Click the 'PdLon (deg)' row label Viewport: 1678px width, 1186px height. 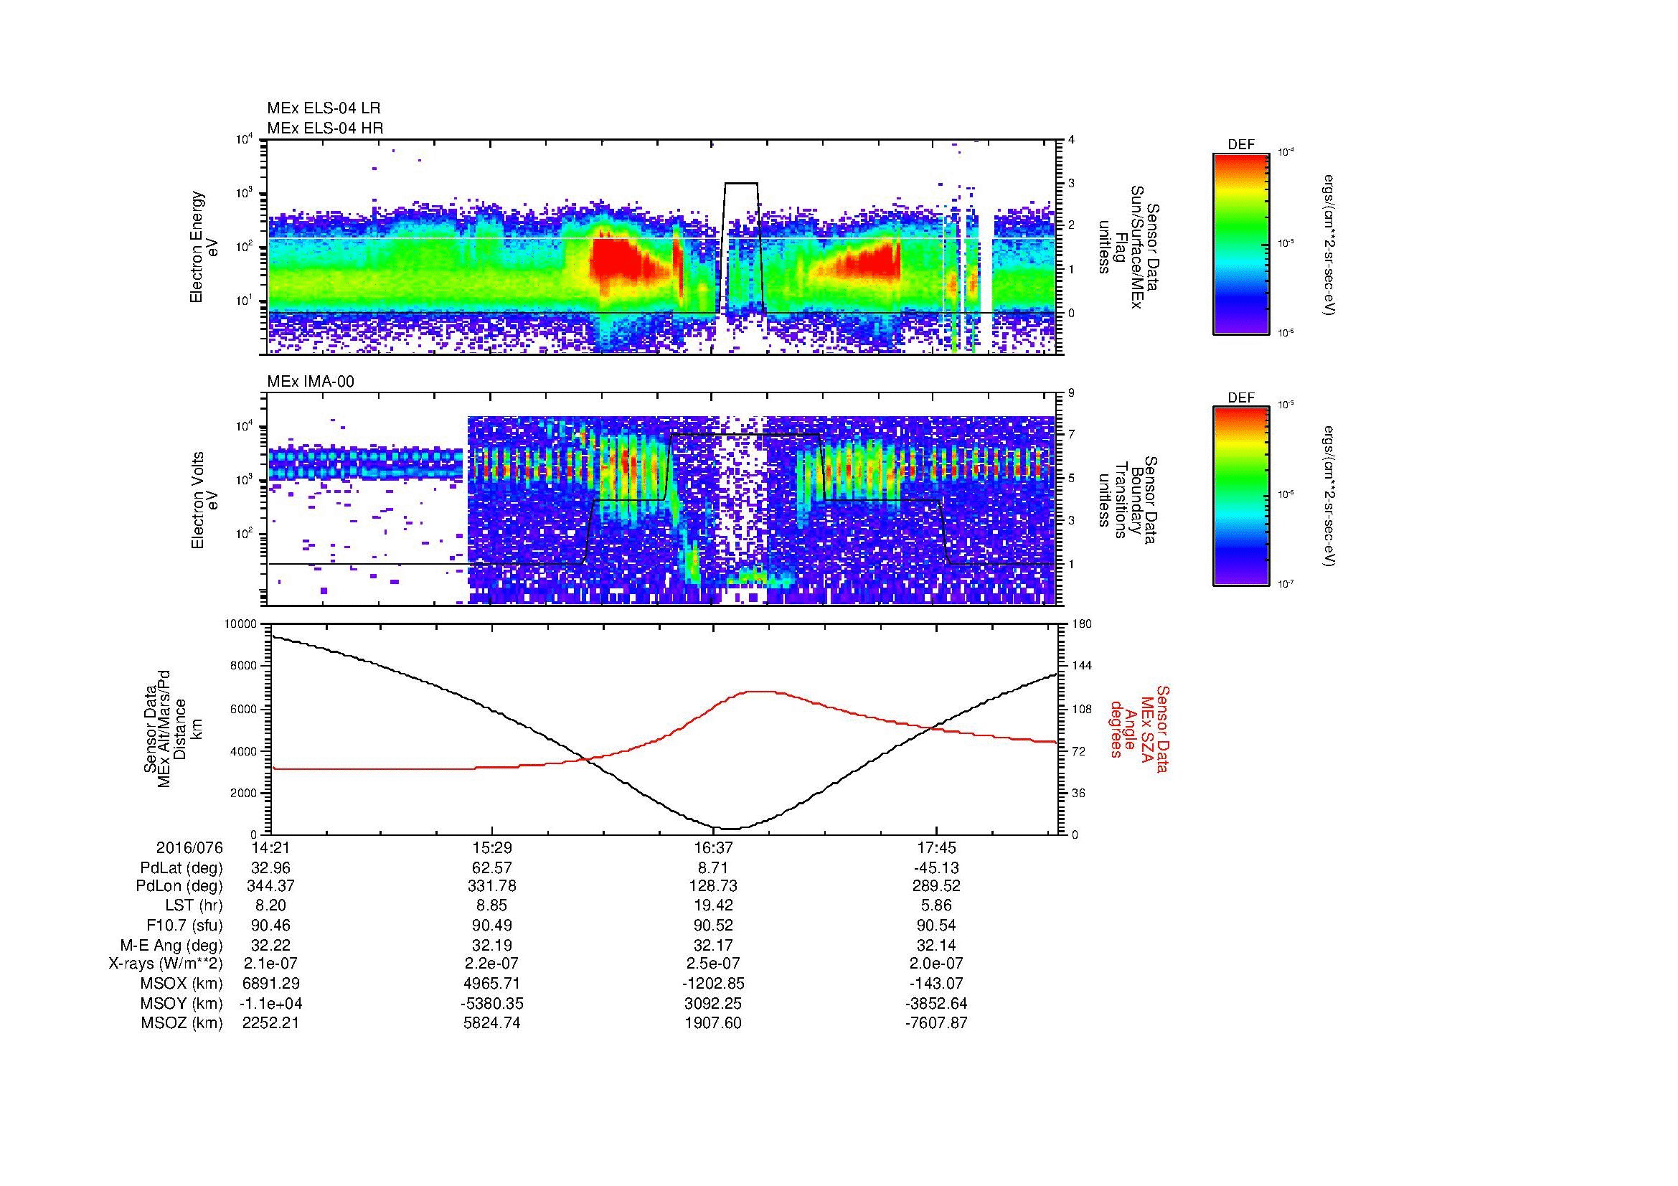(x=180, y=885)
